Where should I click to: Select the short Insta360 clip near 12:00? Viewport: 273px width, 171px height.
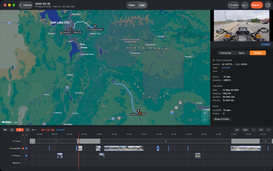(x=158, y=148)
